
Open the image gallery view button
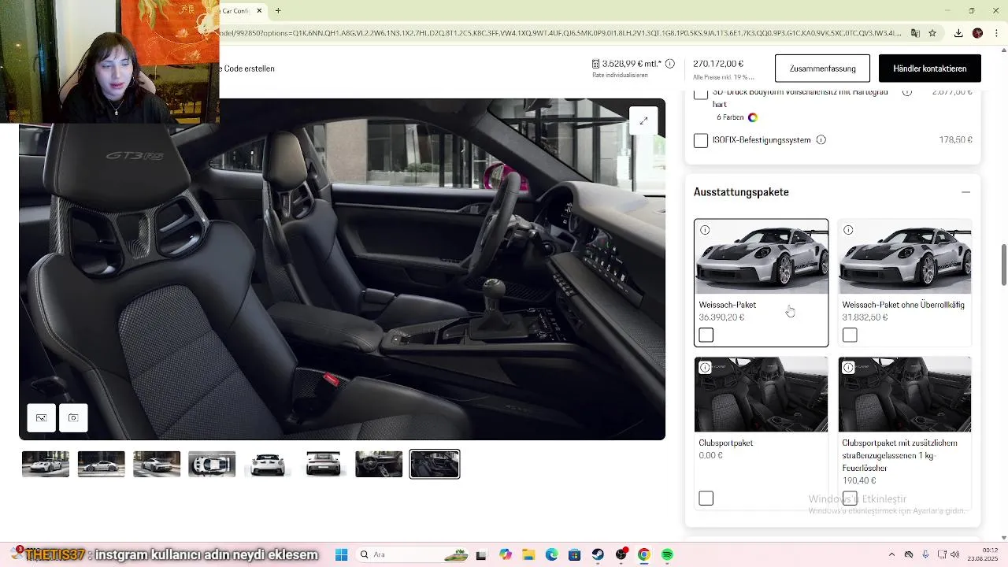pyautogui.click(x=42, y=417)
